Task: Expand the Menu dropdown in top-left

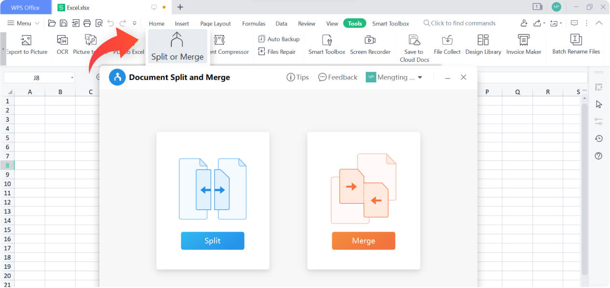Action: tap(23, 23)
